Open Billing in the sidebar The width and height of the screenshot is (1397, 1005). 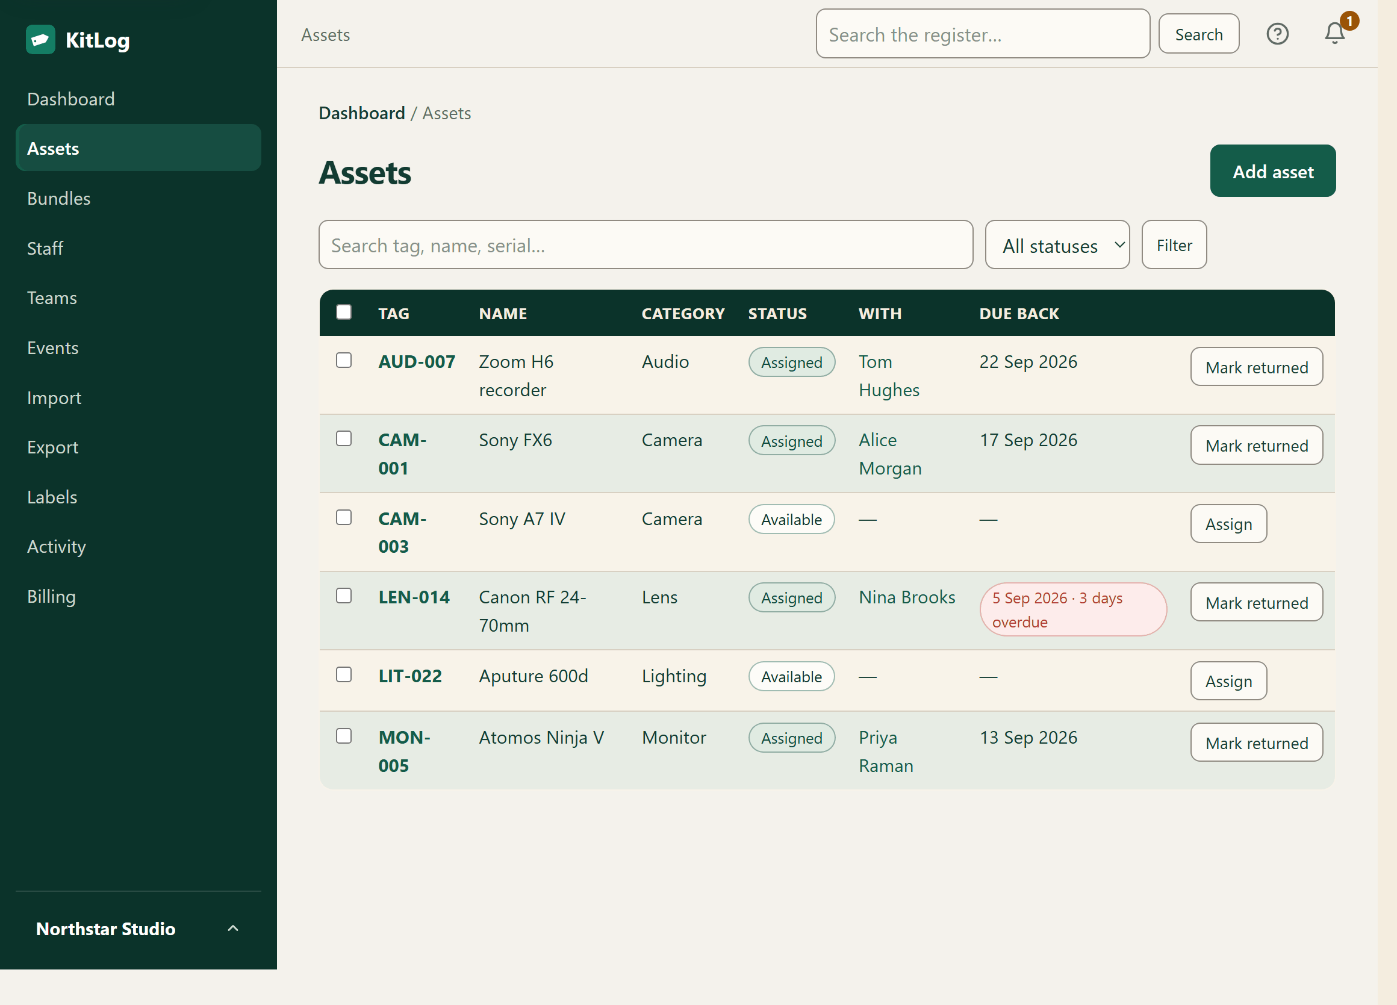point(138,597)
